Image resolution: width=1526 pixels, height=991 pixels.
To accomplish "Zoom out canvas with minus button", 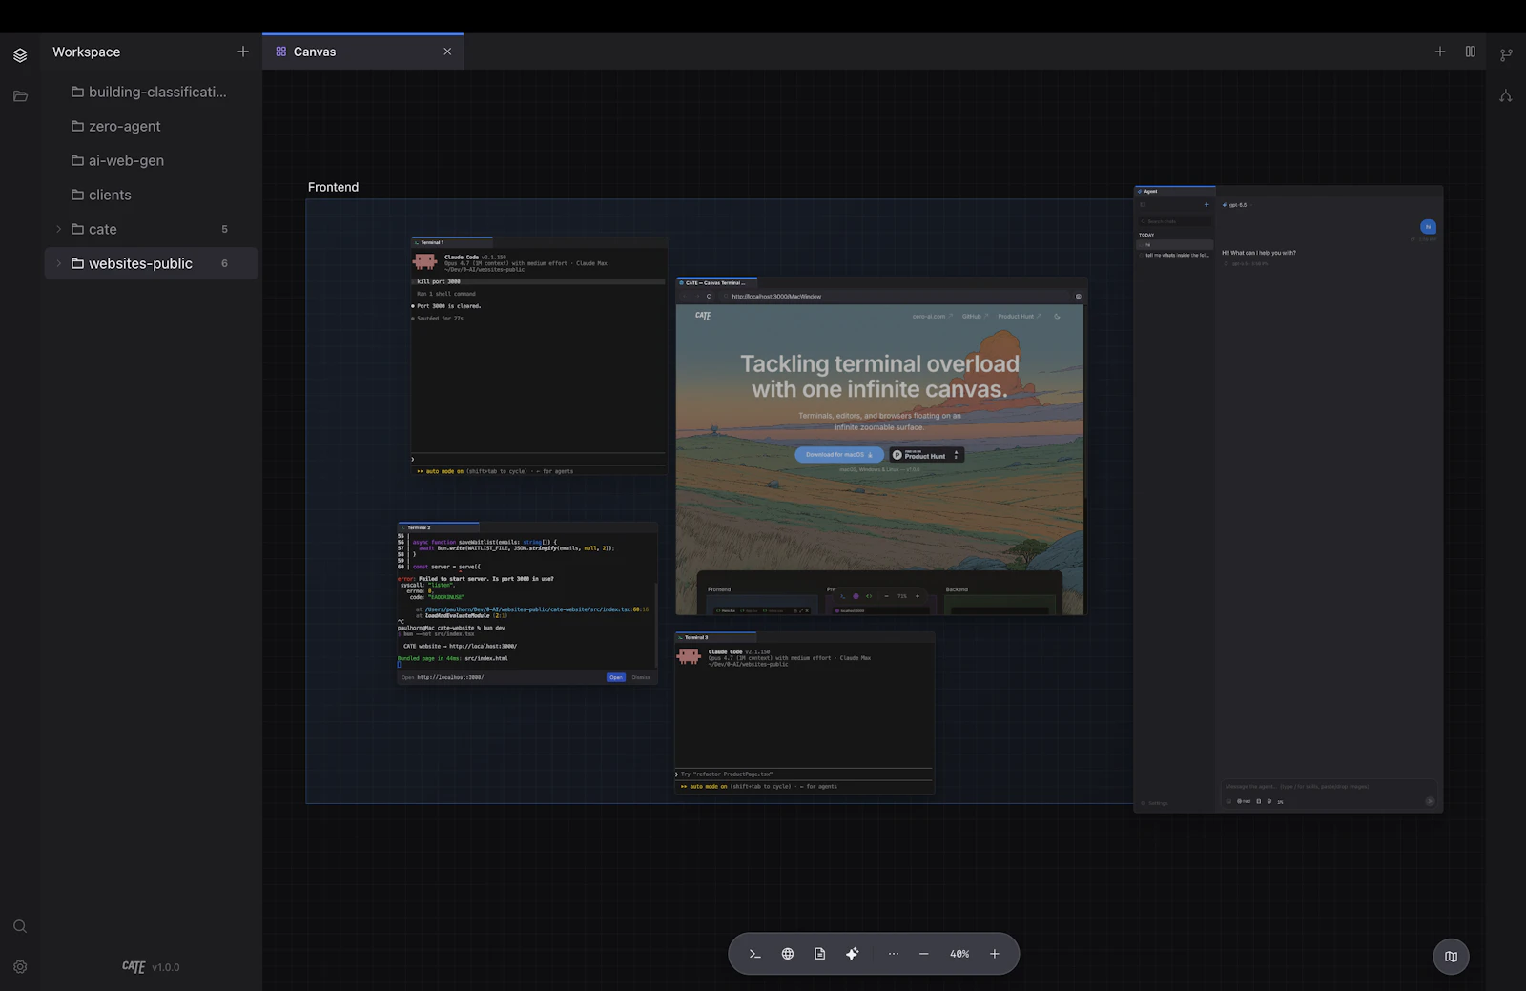I will pos(924,954).
